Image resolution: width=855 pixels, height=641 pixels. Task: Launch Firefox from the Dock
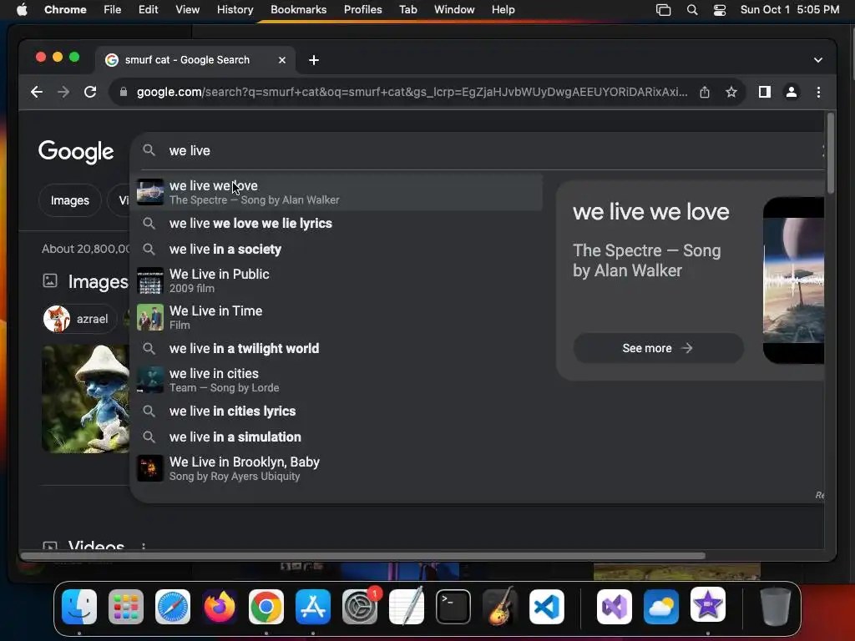pos(220,606)
